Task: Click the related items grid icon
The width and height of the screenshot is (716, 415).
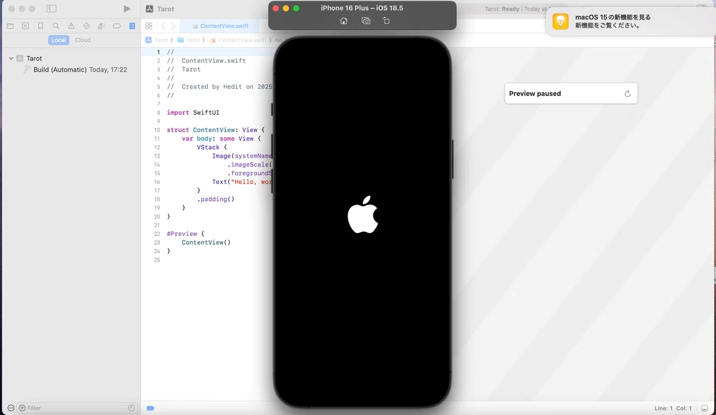Action: point(149,26)
